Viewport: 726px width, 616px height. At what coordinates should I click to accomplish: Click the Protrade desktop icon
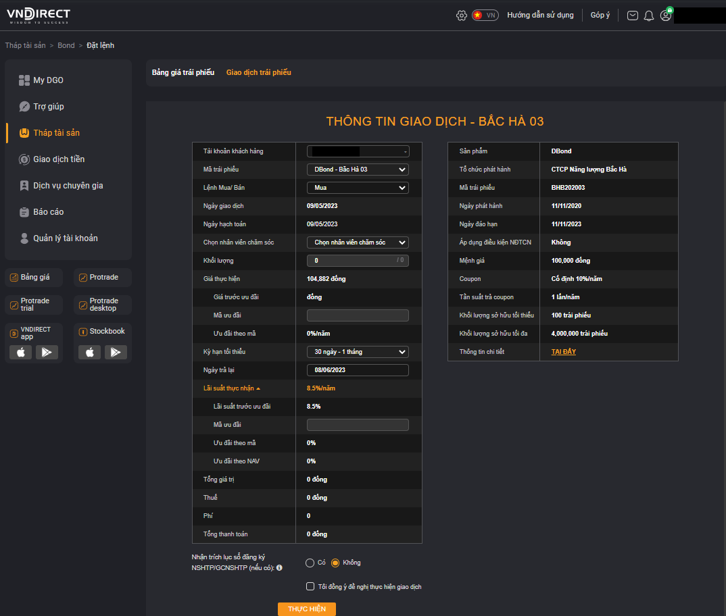coord(83,305)
